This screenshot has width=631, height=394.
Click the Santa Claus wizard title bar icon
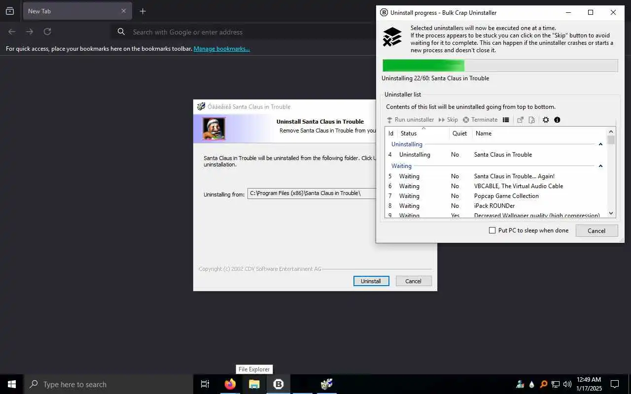[201, 106]
